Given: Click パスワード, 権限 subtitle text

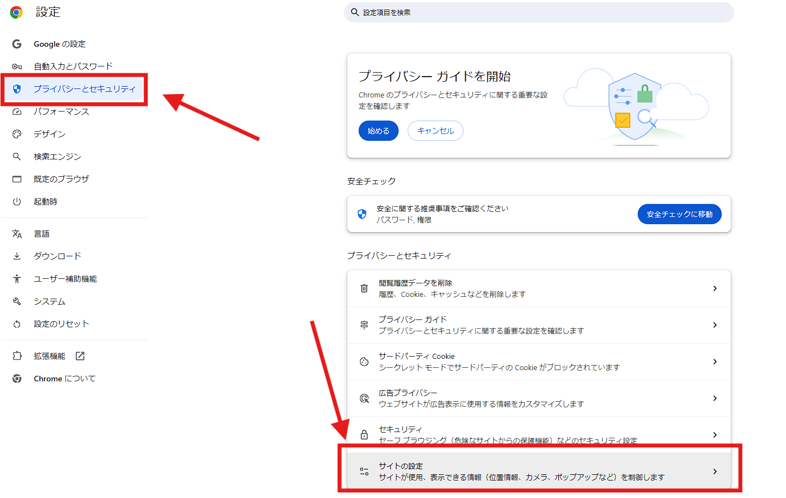Looking at the screenshot, I should click(x=404, y=220).
